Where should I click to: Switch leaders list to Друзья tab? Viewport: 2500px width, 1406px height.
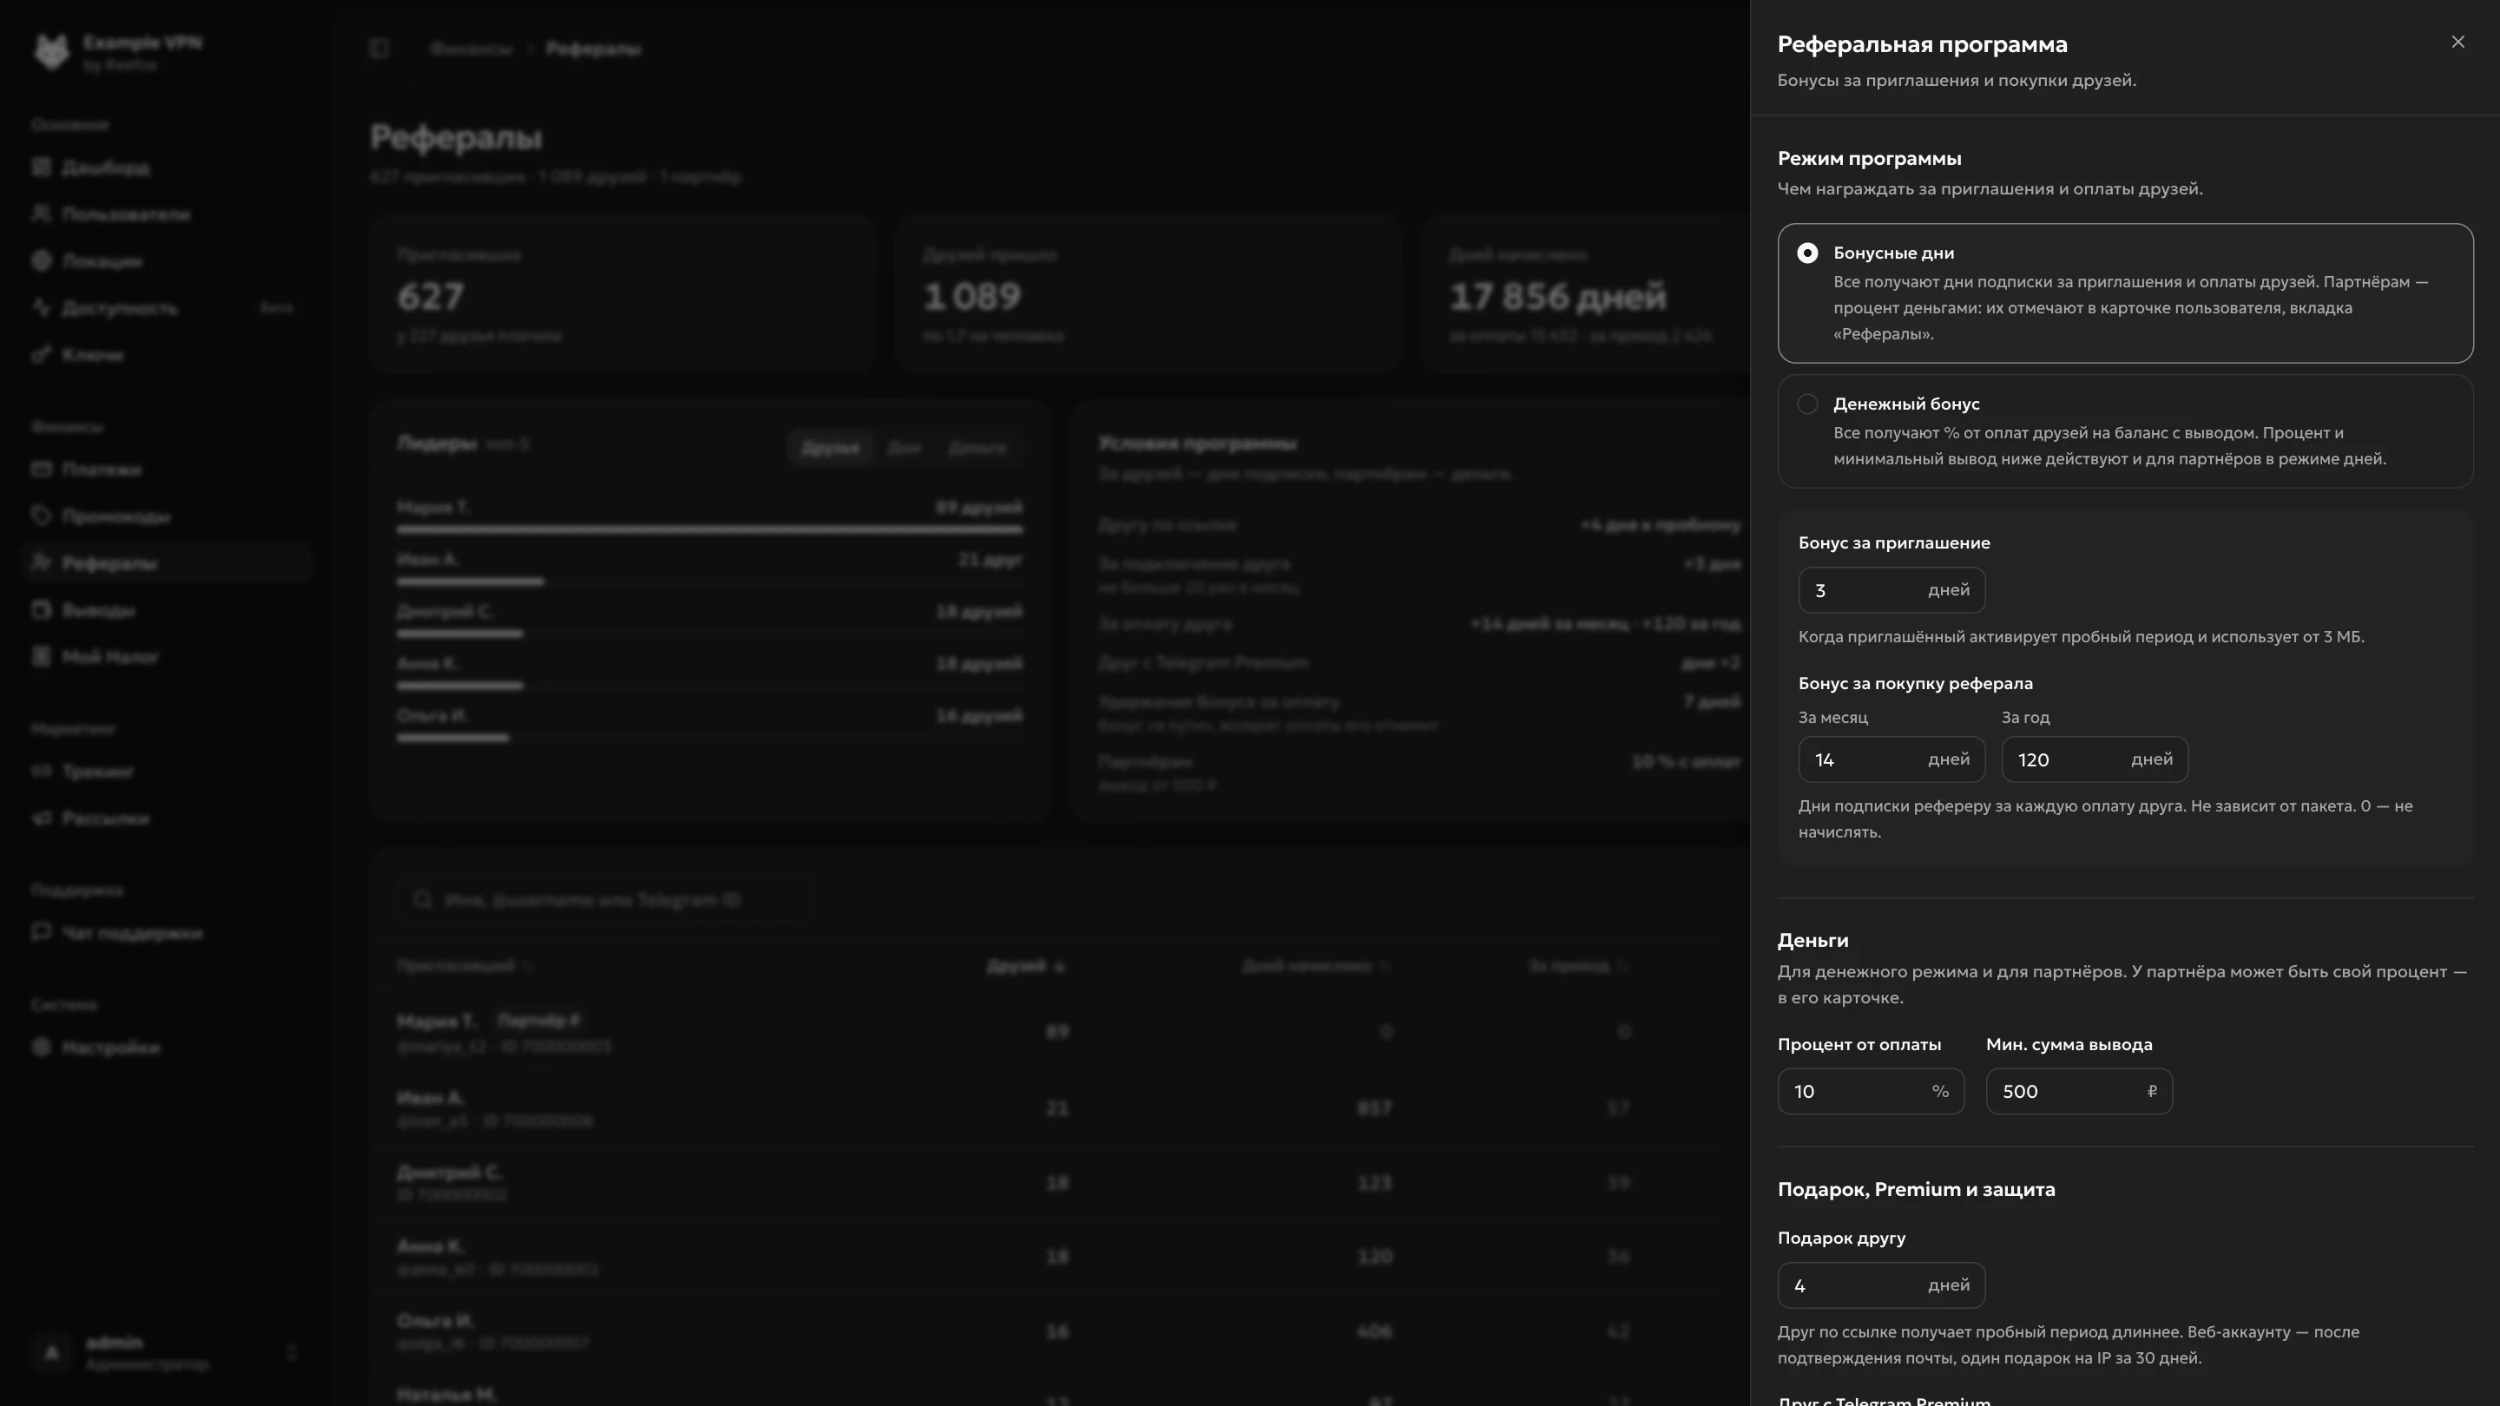(x=830, y=447)
